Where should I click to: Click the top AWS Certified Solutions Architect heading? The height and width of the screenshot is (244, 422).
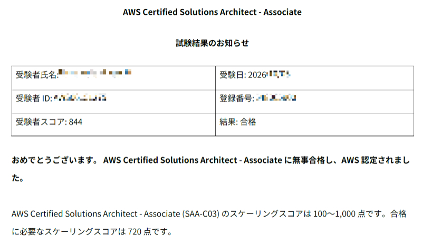pos(212,12)
